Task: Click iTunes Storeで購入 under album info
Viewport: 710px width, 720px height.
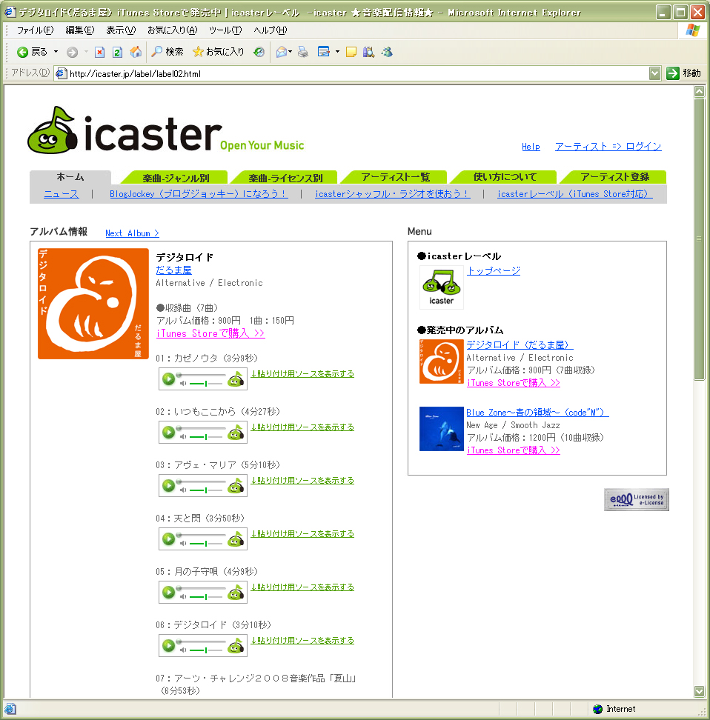Action: click(x=210, y=333)
